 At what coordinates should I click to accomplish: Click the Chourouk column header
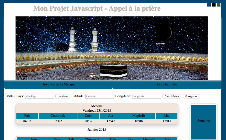pos(58,116)
